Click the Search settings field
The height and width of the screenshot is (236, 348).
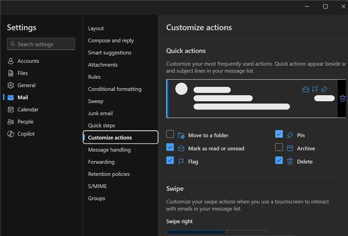click(41, 44)
